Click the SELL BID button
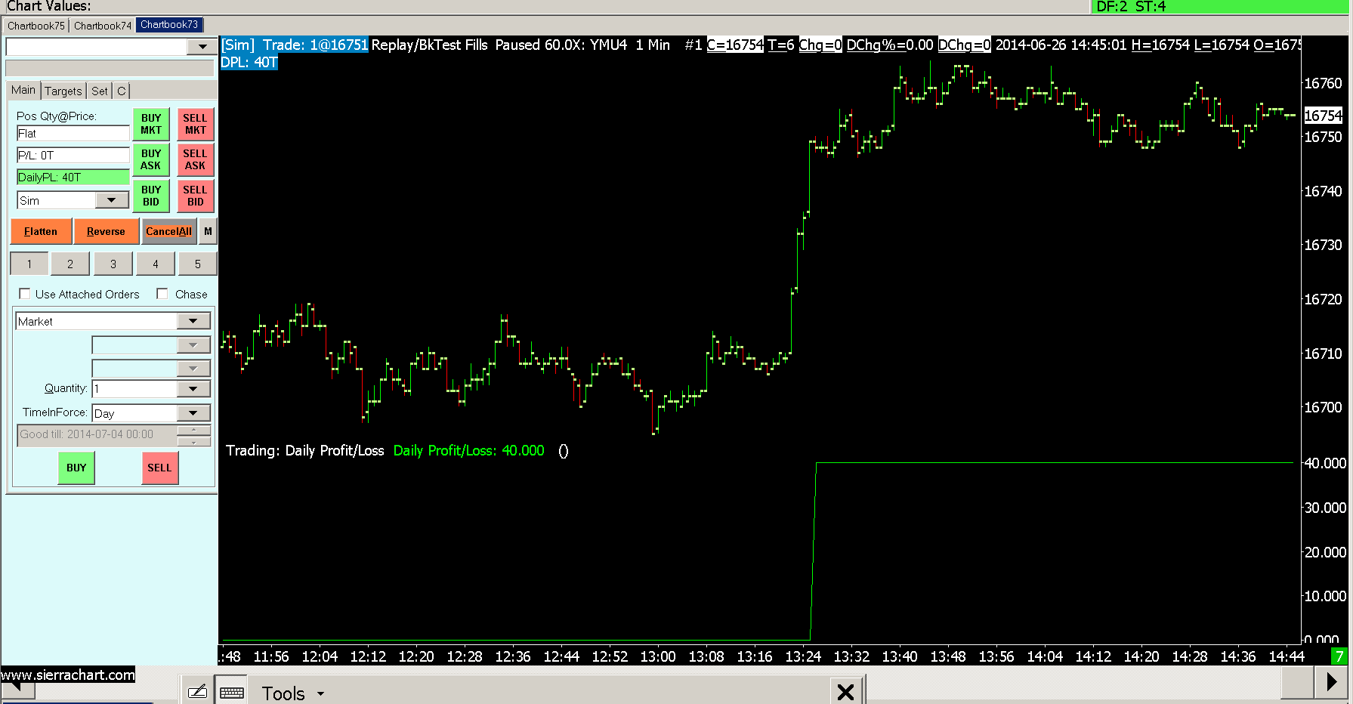1353x704 pixels. point(195,196)
